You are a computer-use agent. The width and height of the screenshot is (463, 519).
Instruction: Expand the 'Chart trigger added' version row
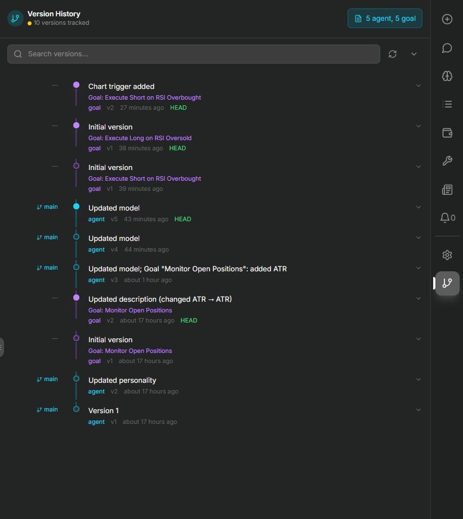point(419,86)
